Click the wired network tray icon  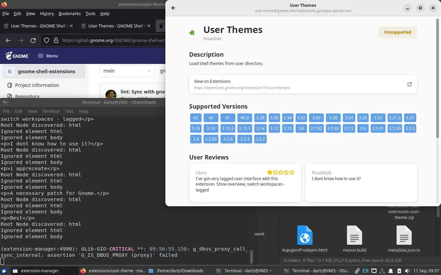pyautogui.click(x=374, y=271)
